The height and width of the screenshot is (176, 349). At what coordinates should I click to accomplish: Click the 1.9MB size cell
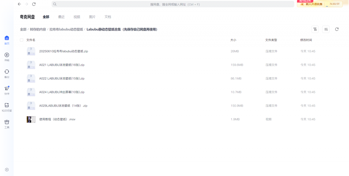235,119
